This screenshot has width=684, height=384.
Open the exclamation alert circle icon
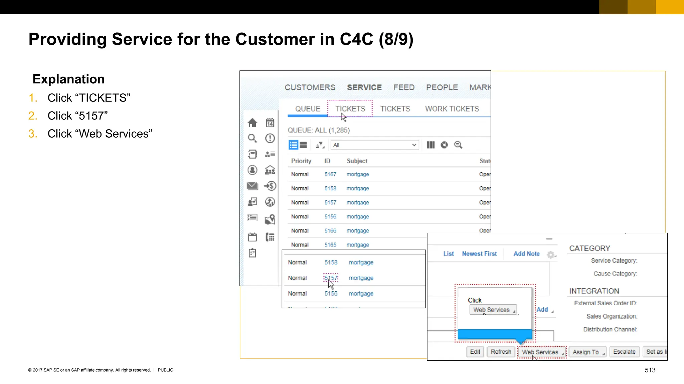(270, 138)
